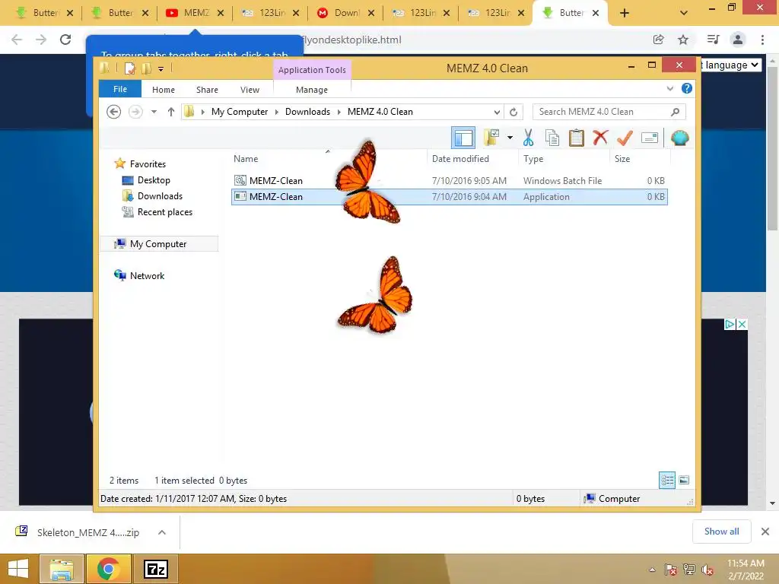
Task: Switch to the Home ribbon tab
Action: (x=164, y=90)
